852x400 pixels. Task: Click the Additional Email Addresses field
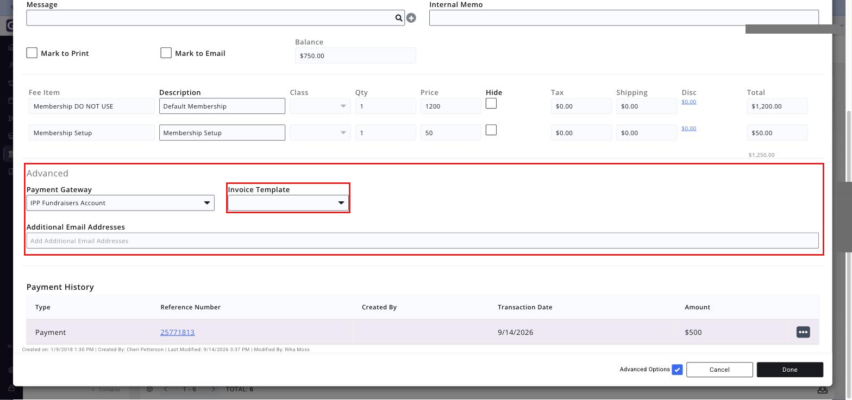[422, 240]
